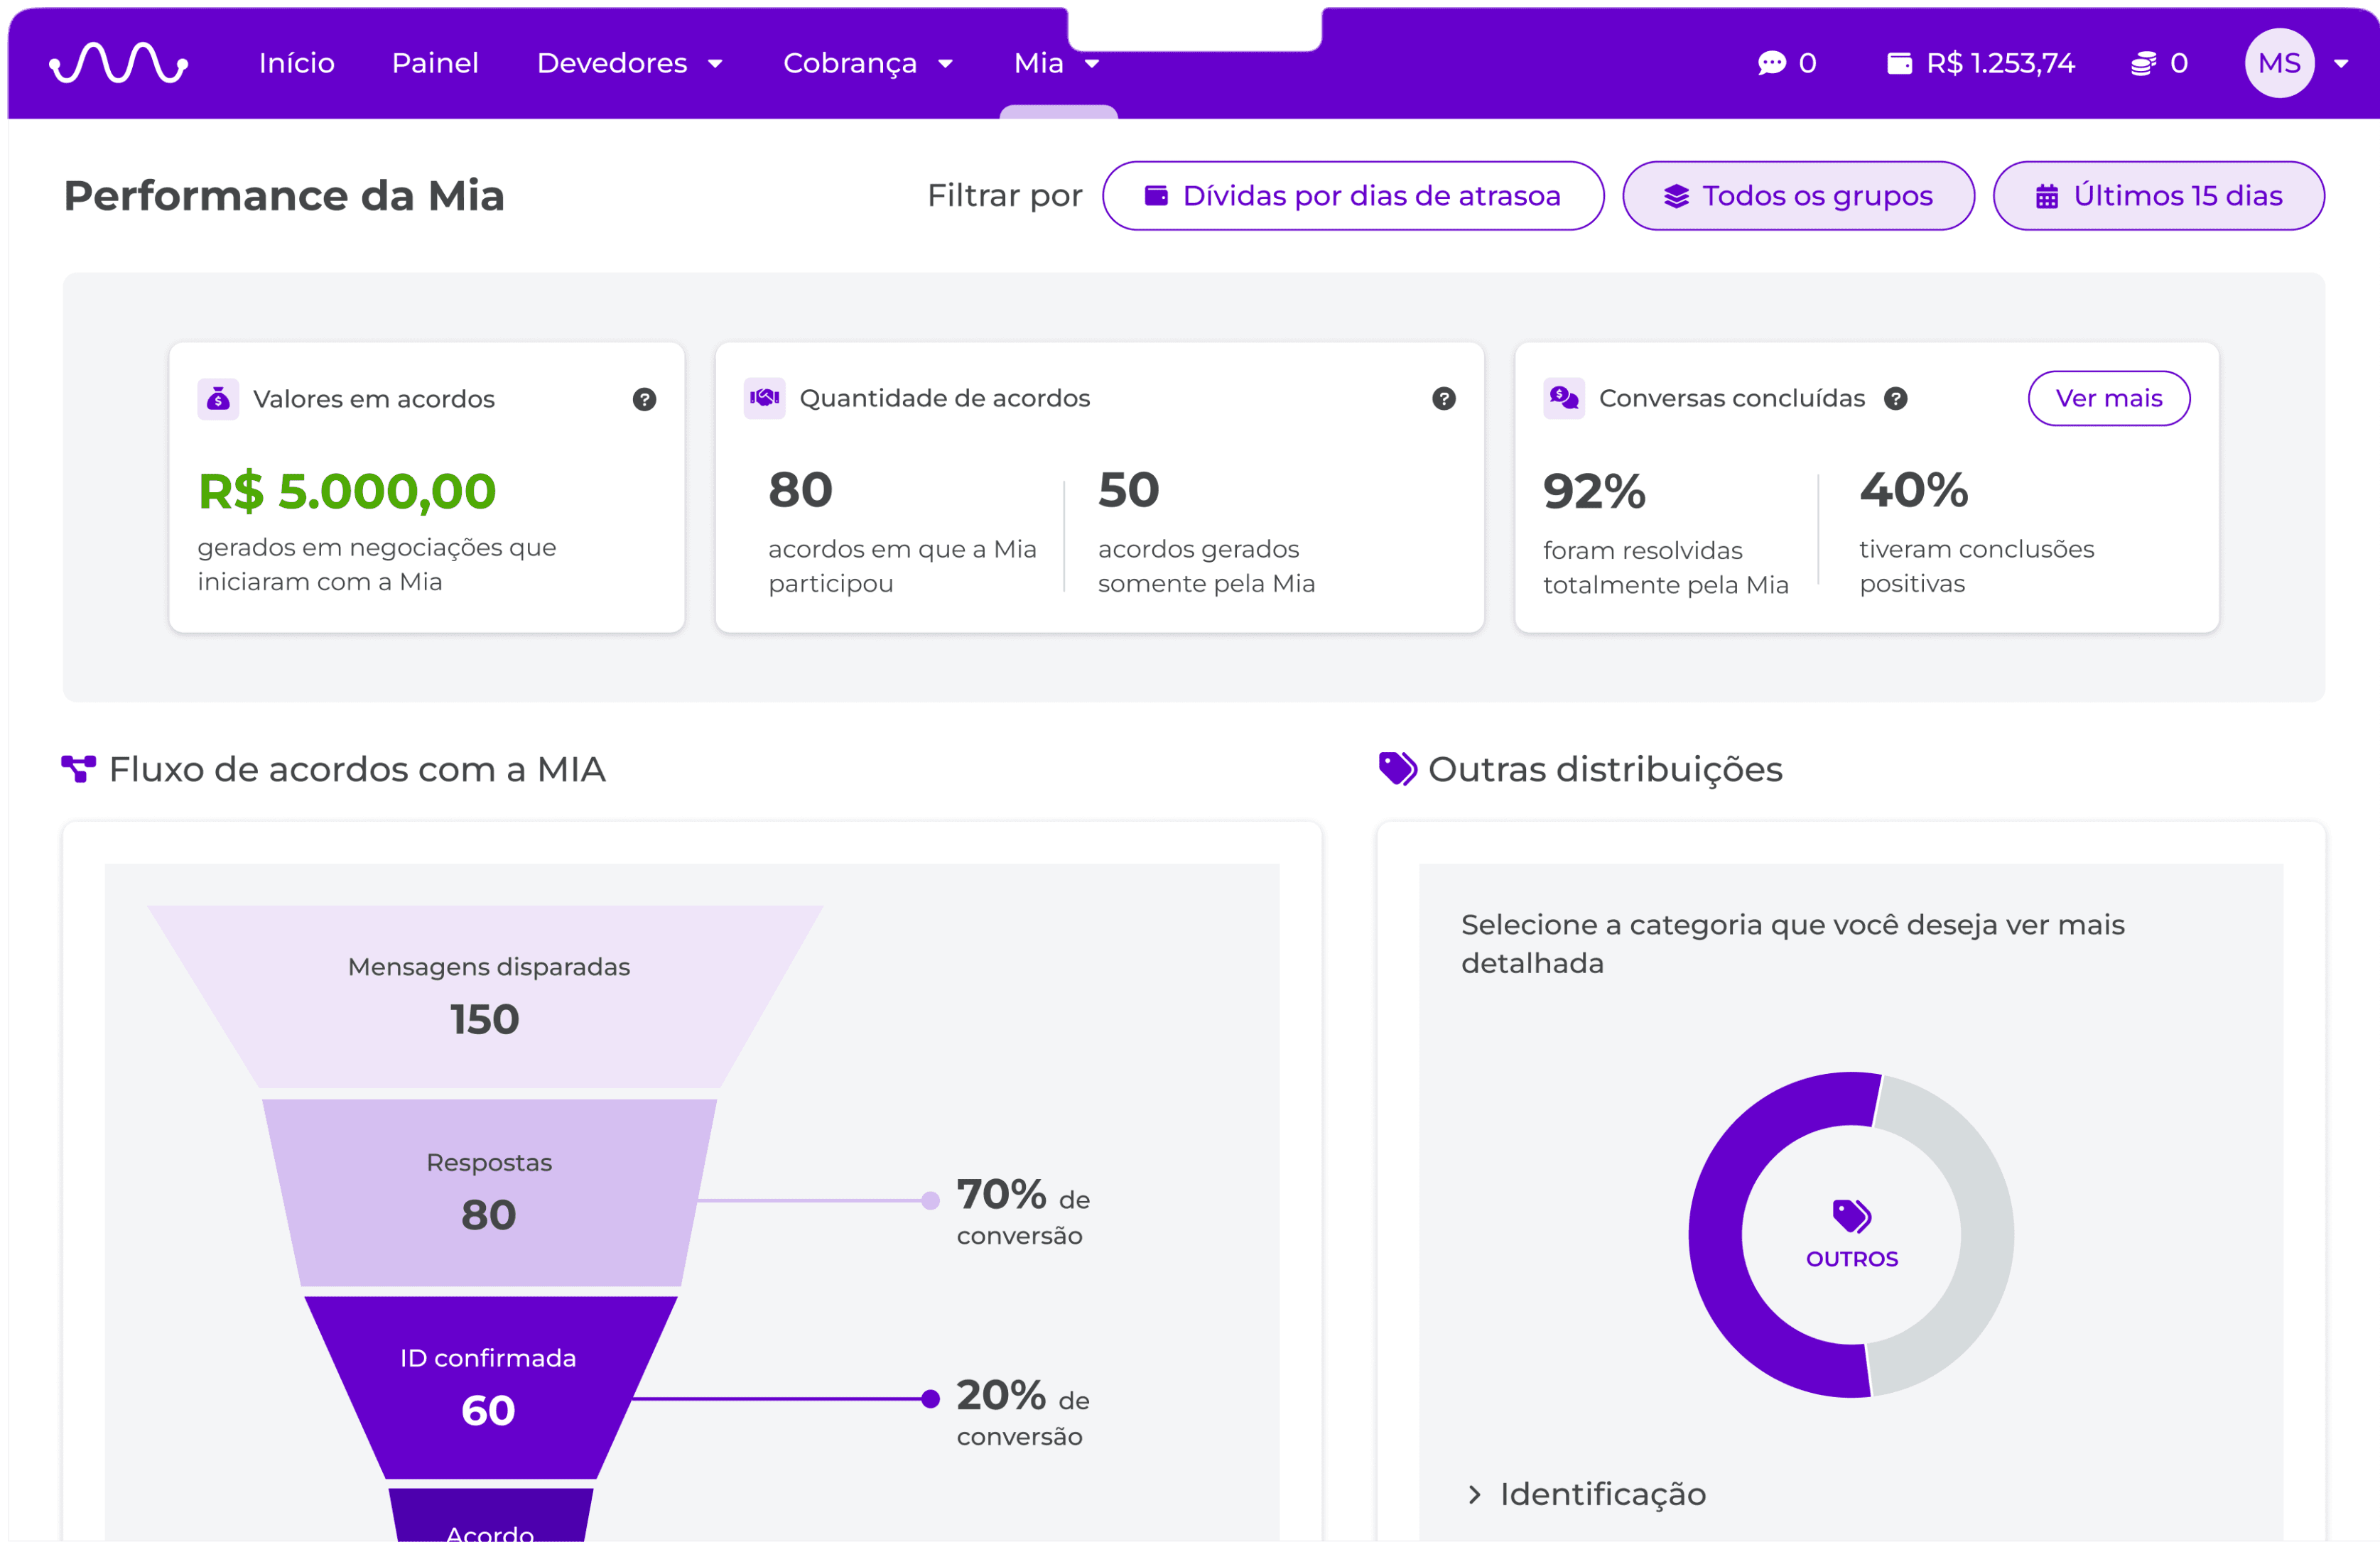
Task: Click the money bag icon in Valores em acordos
Action: point(218,399)
